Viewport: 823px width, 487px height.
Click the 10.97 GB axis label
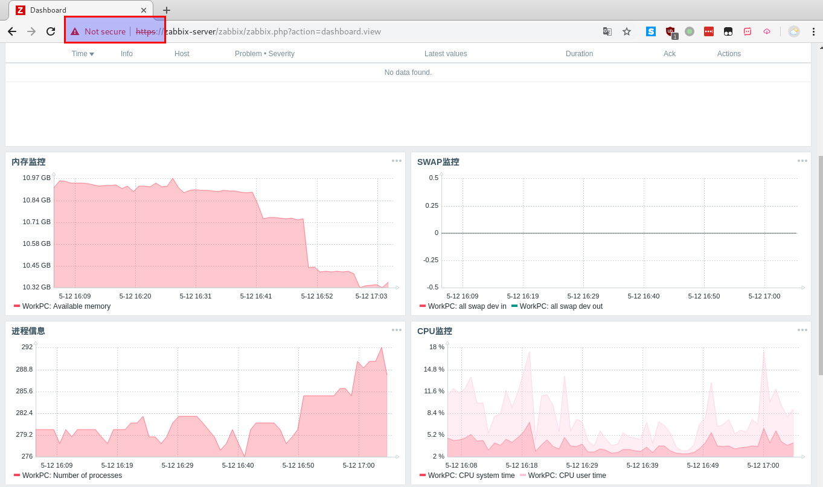(x=36, y=178)
